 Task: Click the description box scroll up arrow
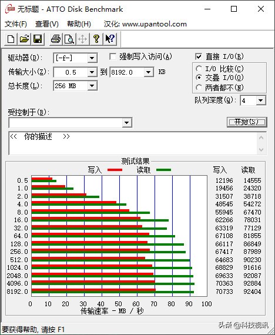261,138
